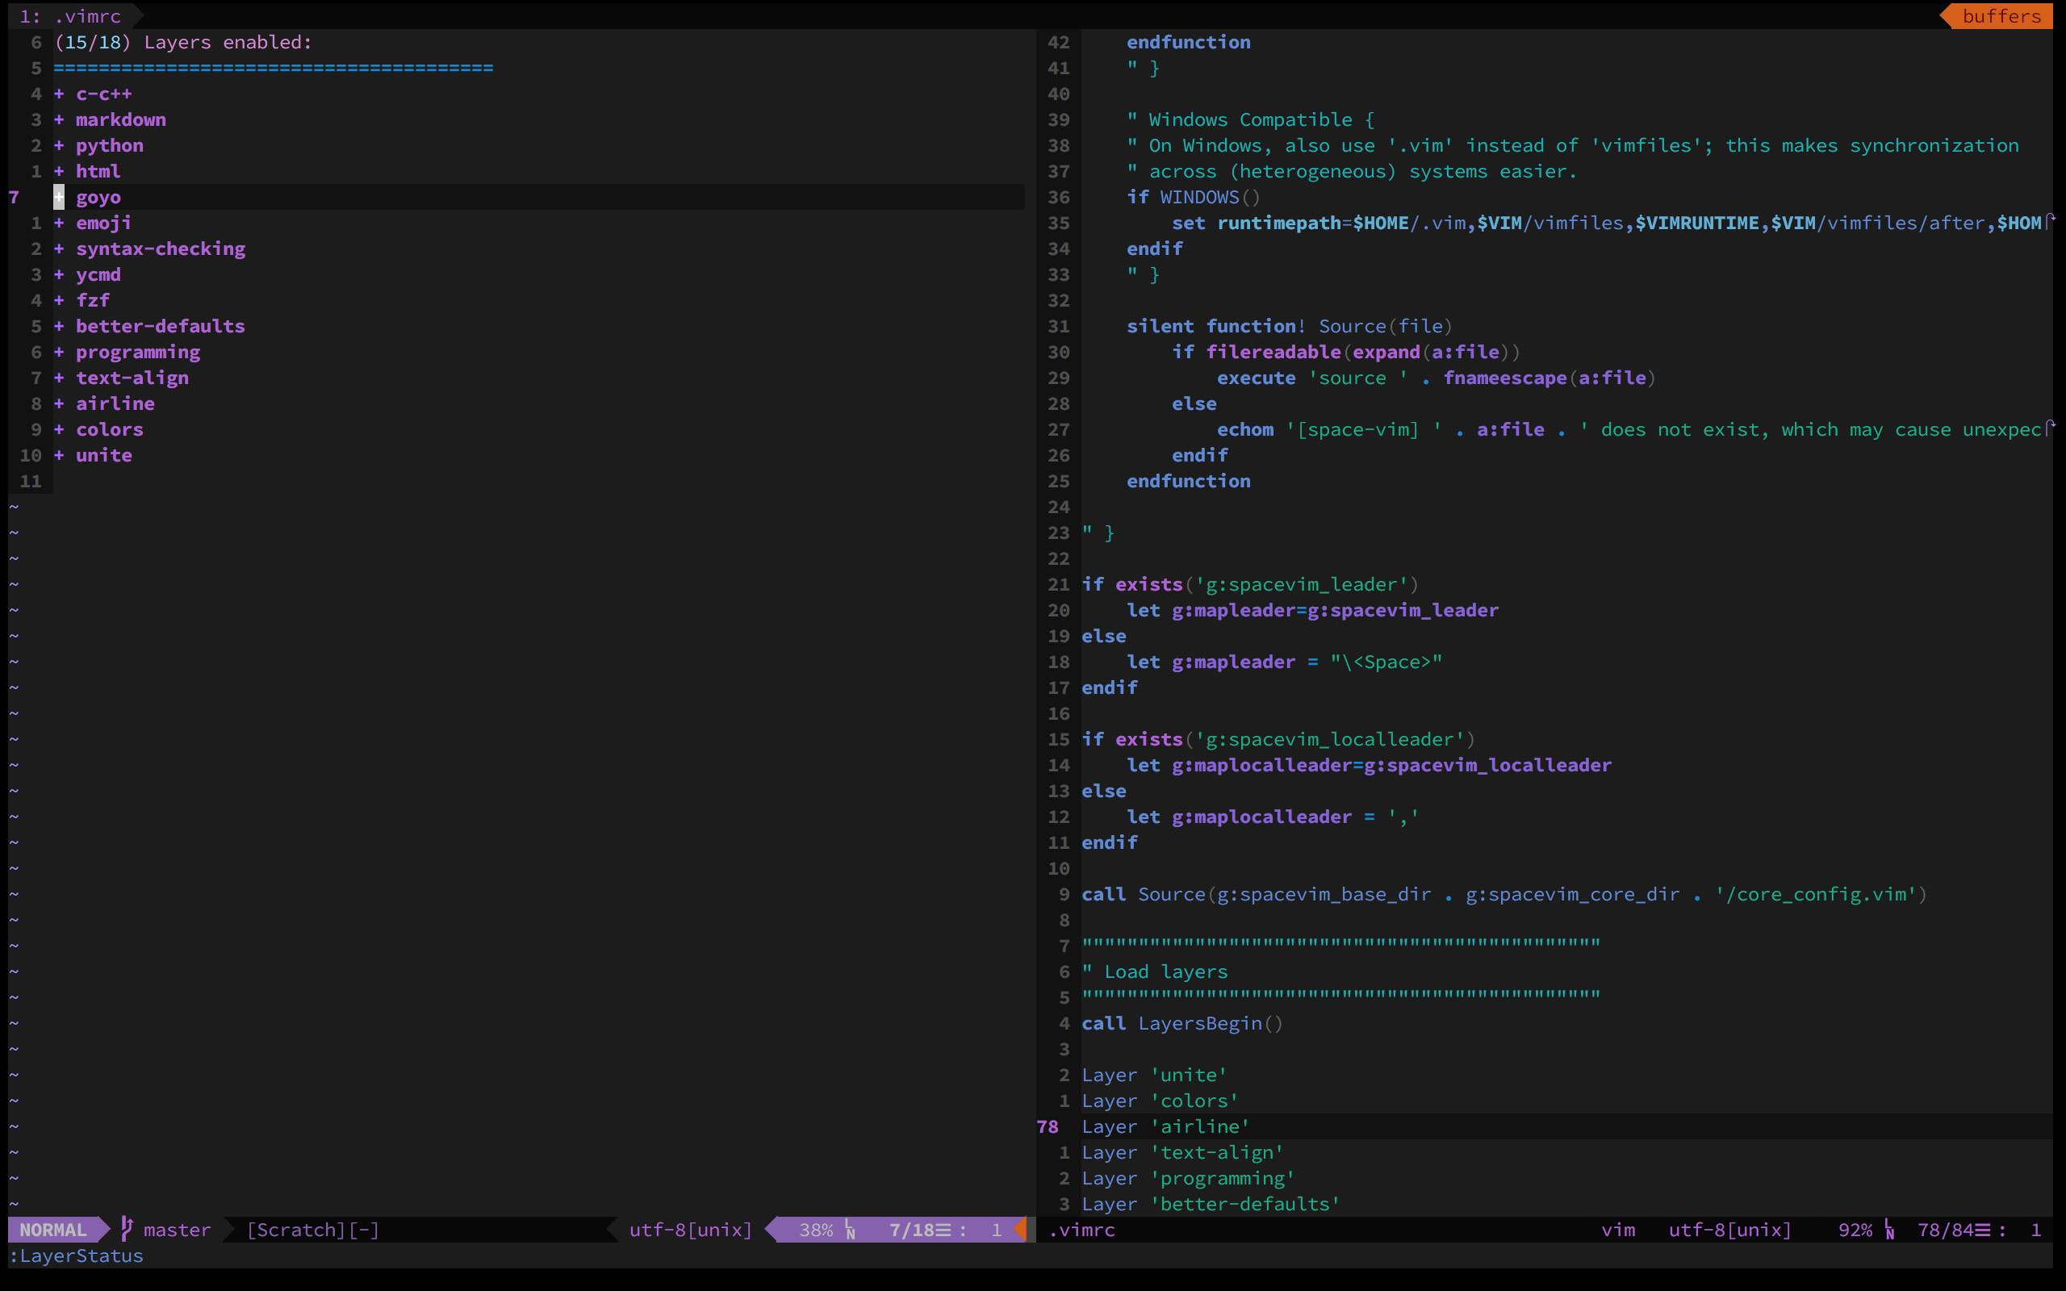The height and width of the screenshot is (1291, 2066).
Task: Click the :LayerStatus command line
Action: 77,1255
